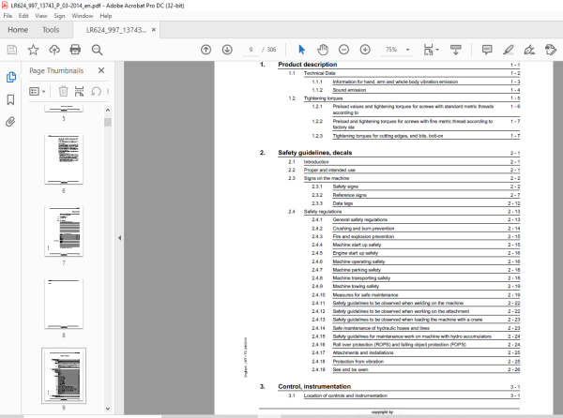The height and width of the screenshot is (418, 563).
Task: Go to next page arrow button
Action: click(x=227, y=50)
